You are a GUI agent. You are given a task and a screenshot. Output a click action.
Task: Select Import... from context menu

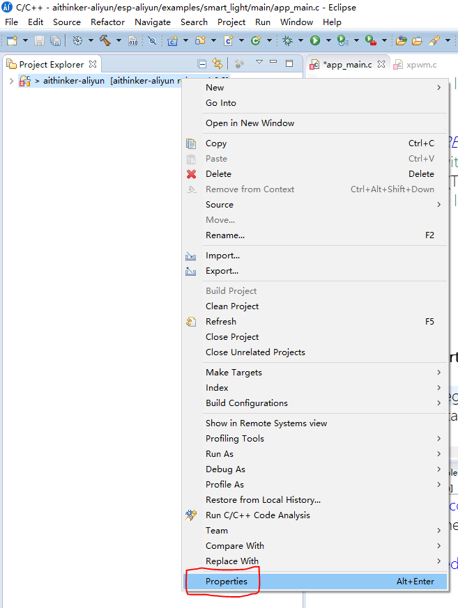(x=315, y=256)
